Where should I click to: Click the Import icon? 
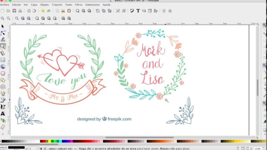tap(29, 11)
